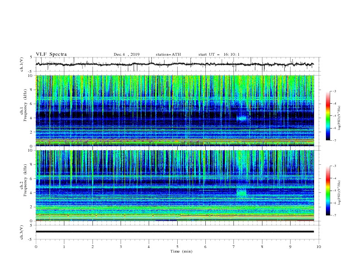
Task: Click the "Time (min)" axis label
Action: coord(181,251)
